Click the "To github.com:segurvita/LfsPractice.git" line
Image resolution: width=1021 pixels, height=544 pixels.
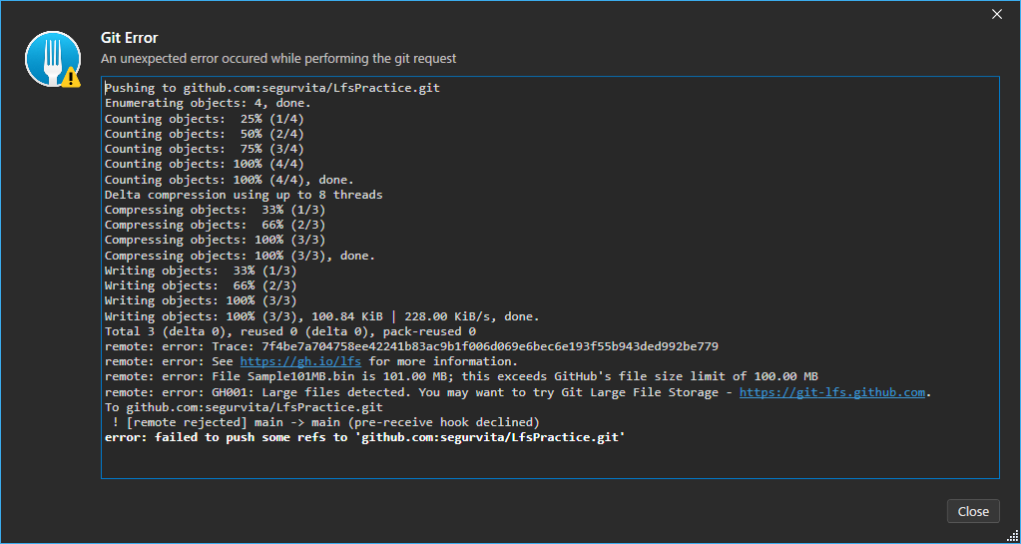244,407
